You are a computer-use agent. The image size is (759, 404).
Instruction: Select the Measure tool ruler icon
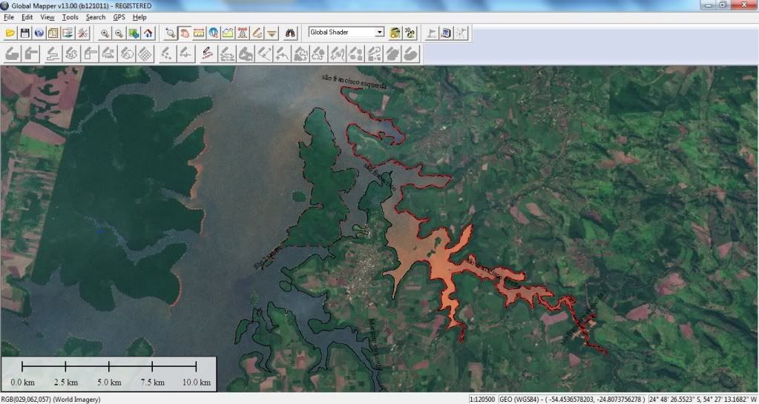[199, 33]
